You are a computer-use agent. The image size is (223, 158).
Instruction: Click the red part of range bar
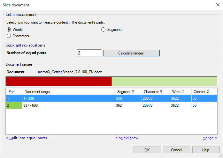pos(58,81)
